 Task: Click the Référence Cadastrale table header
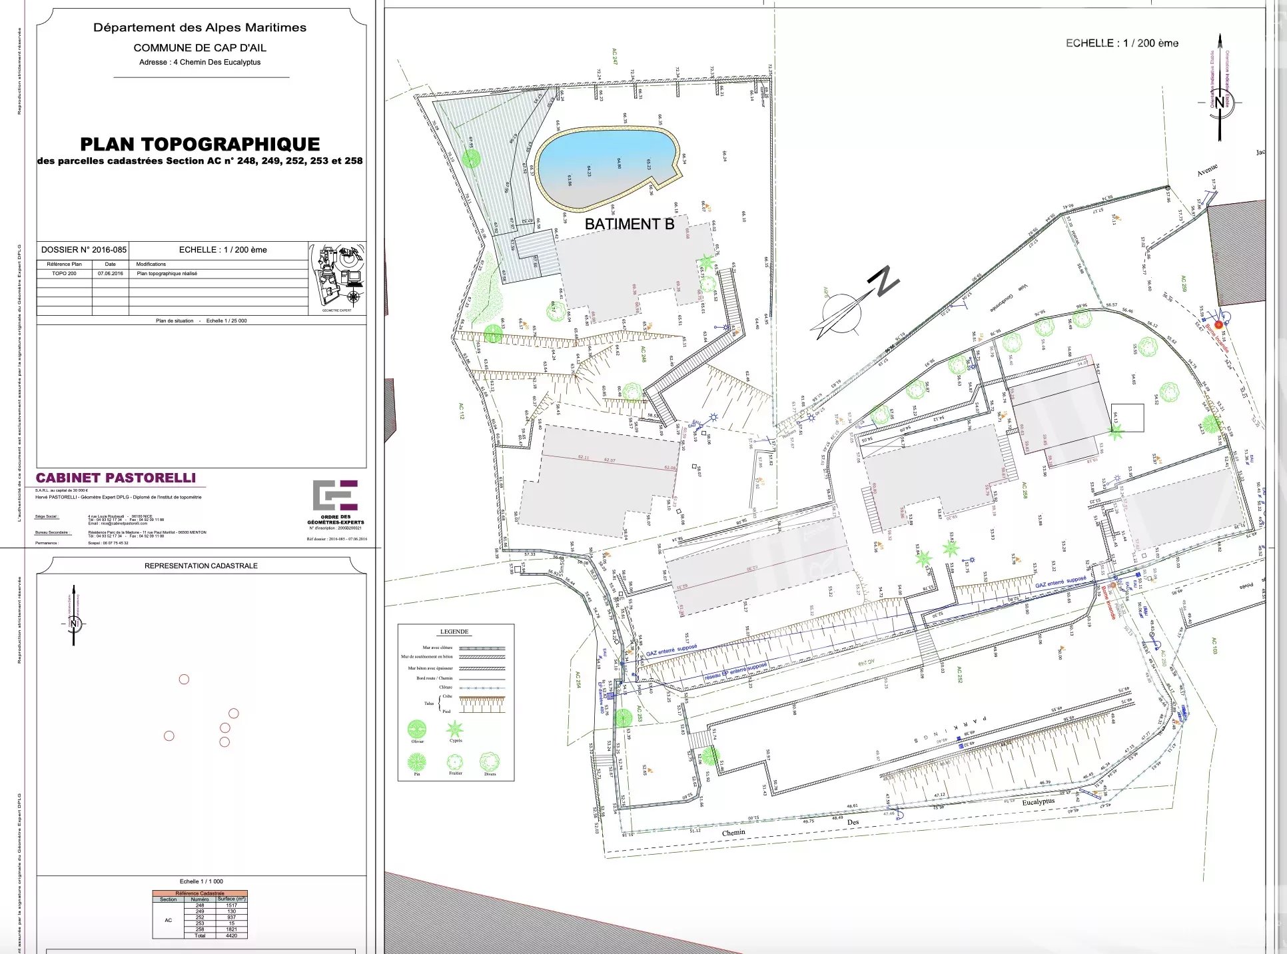tap(200, 893)
